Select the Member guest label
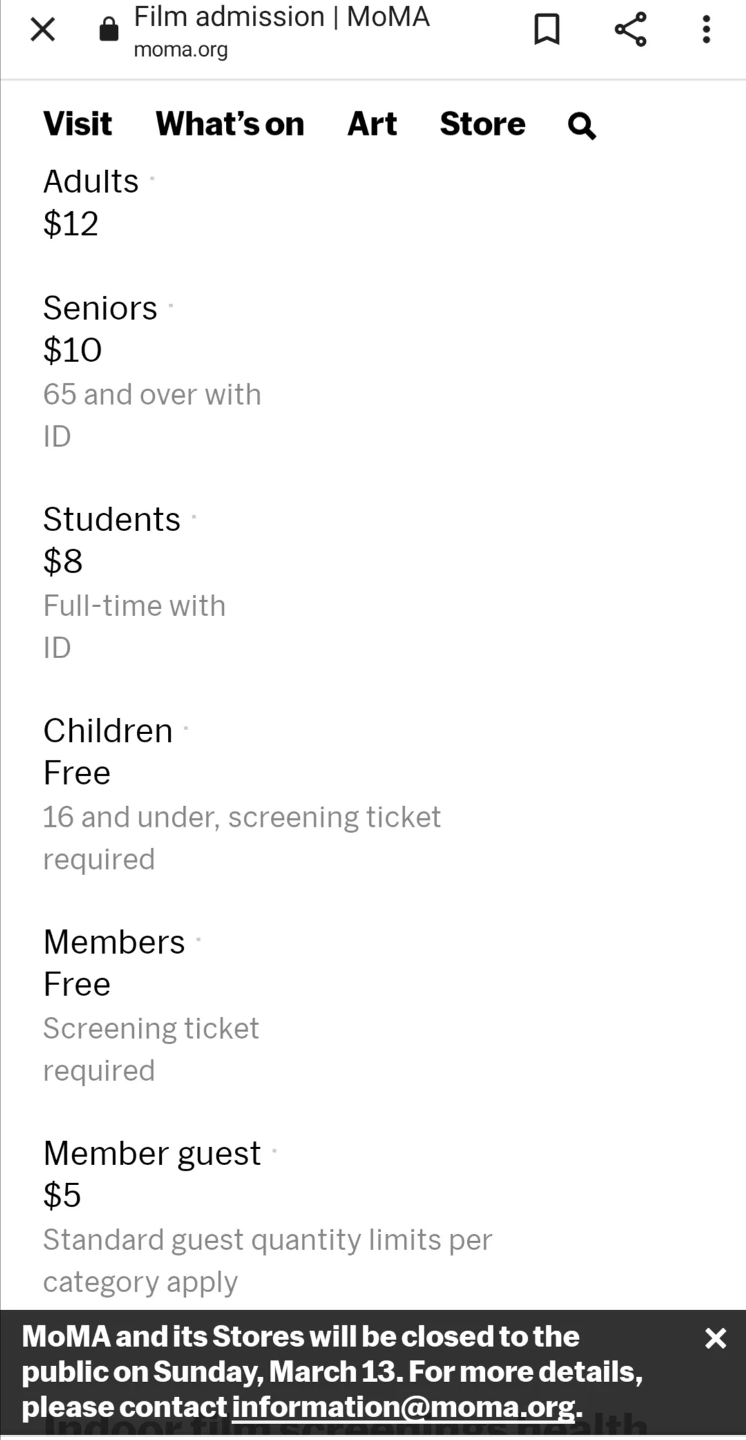 pyautogui.click(x=152, y=1153)
